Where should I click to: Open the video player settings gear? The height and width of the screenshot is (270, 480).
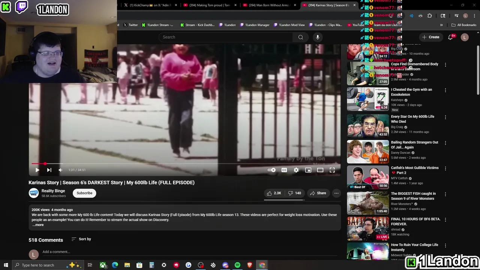click(x=296, y=170)
